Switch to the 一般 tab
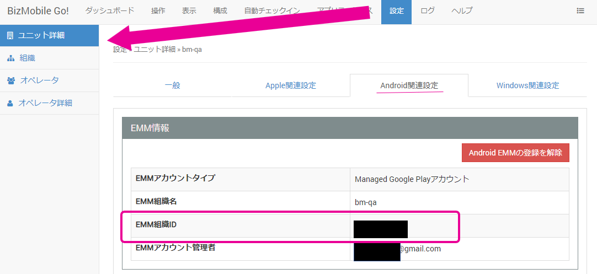The image size is (597, 274). tap(172, 85)
